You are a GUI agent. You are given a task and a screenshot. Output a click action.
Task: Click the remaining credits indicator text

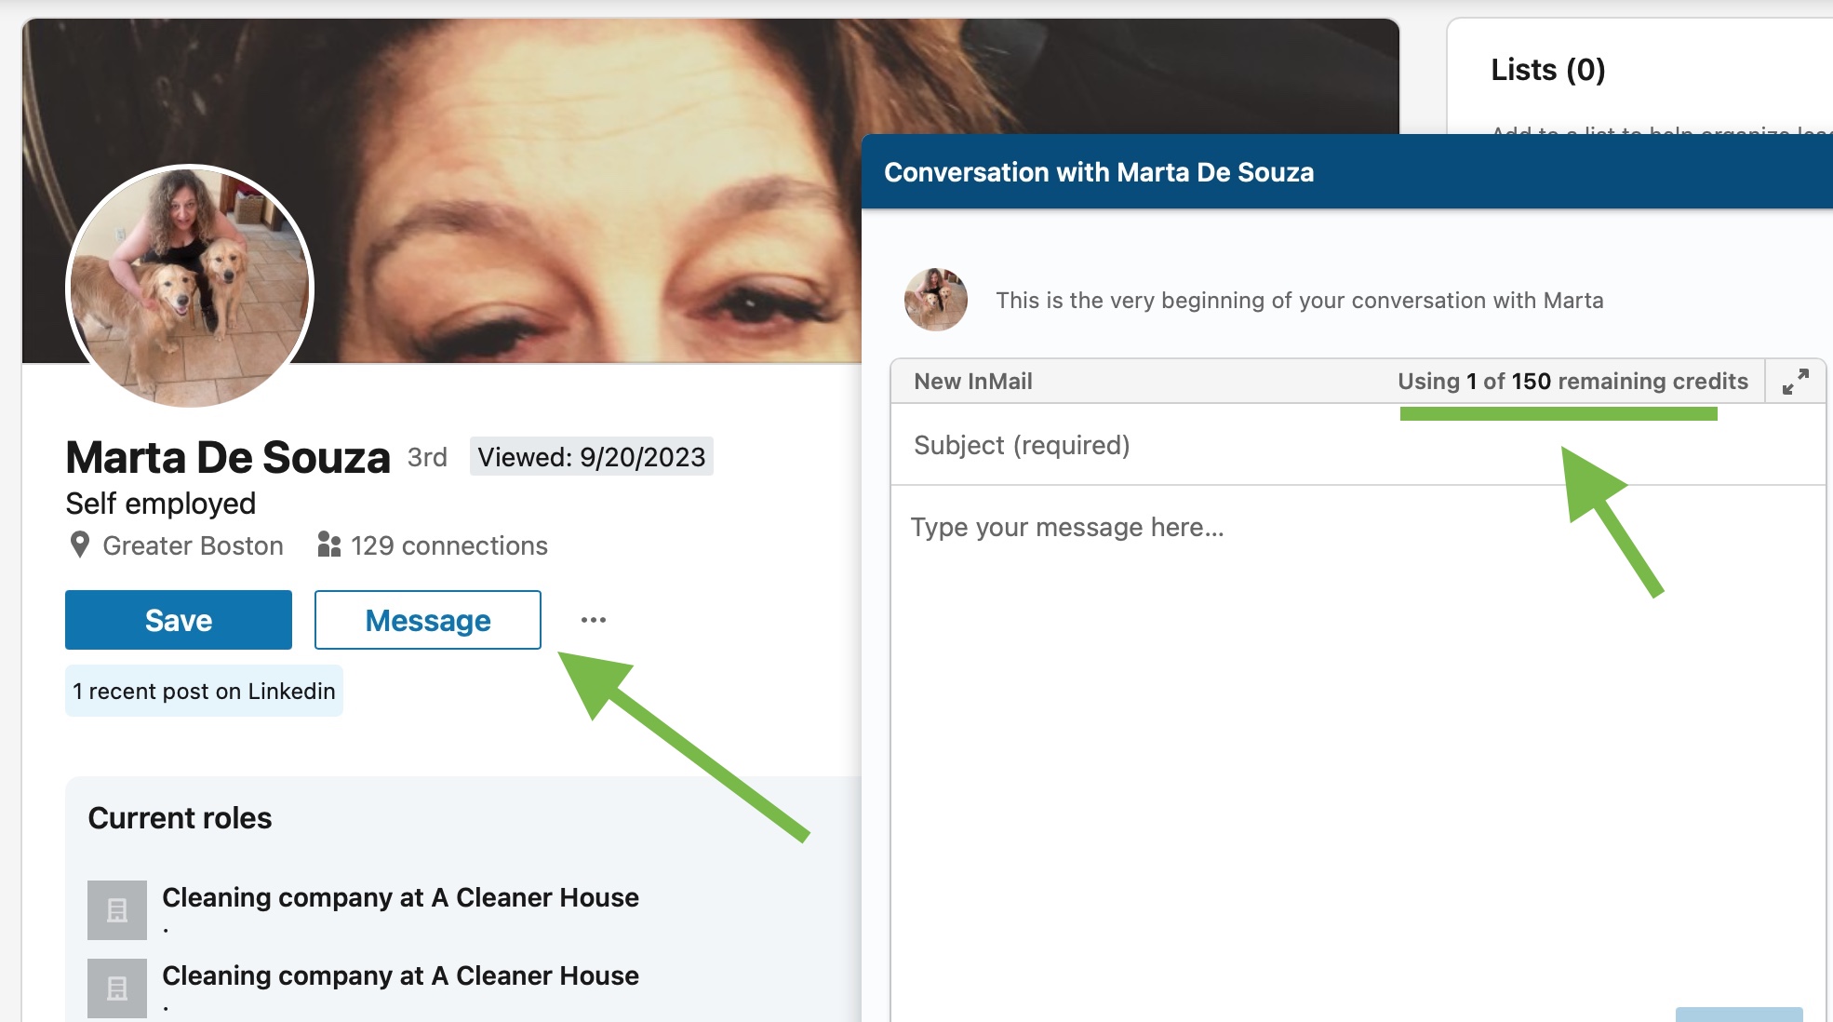point(1572,382)
